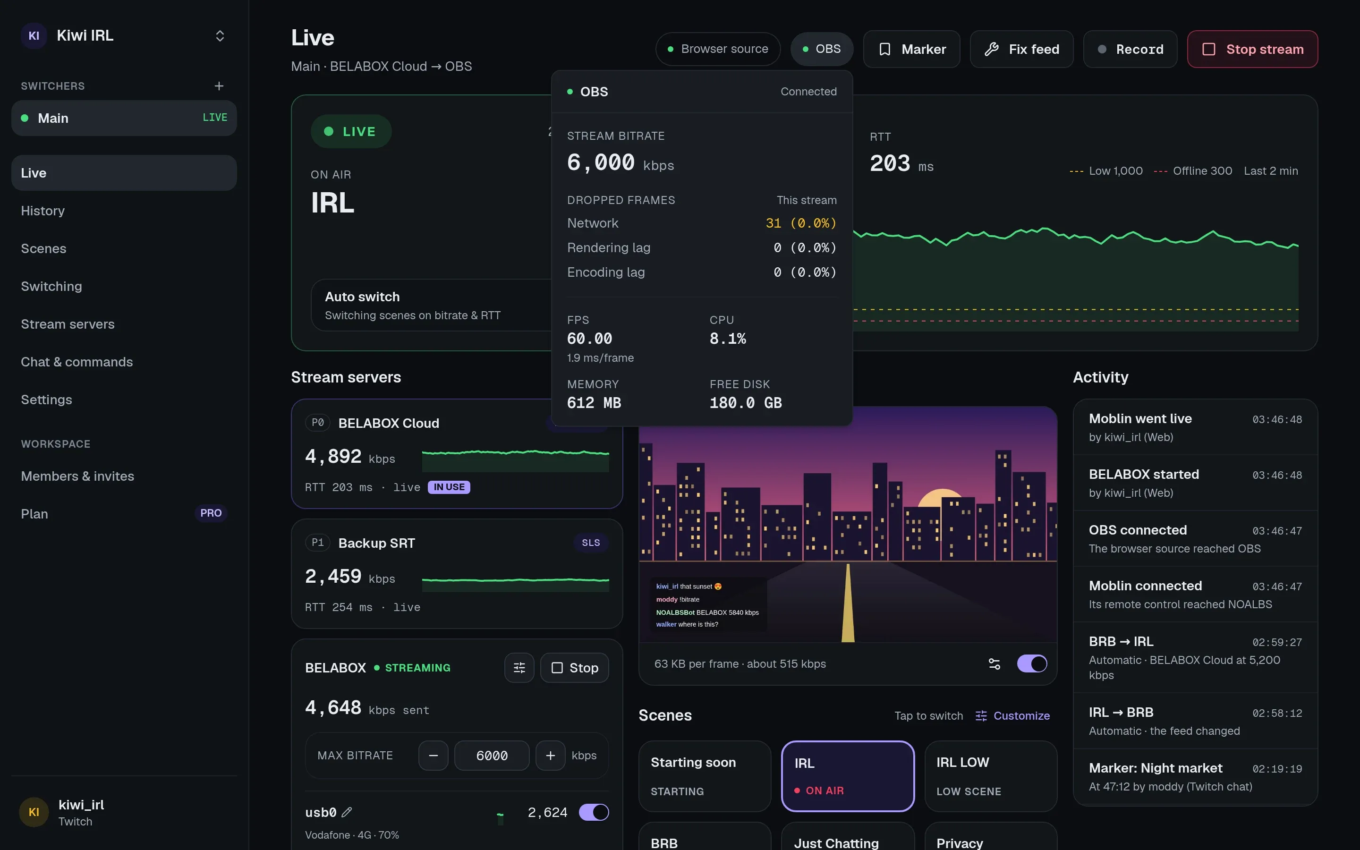The height and width of the screenshot is (850, 1360).
Task: Open the kiwi_irl Twitch account profile
Action: [124, 812]
